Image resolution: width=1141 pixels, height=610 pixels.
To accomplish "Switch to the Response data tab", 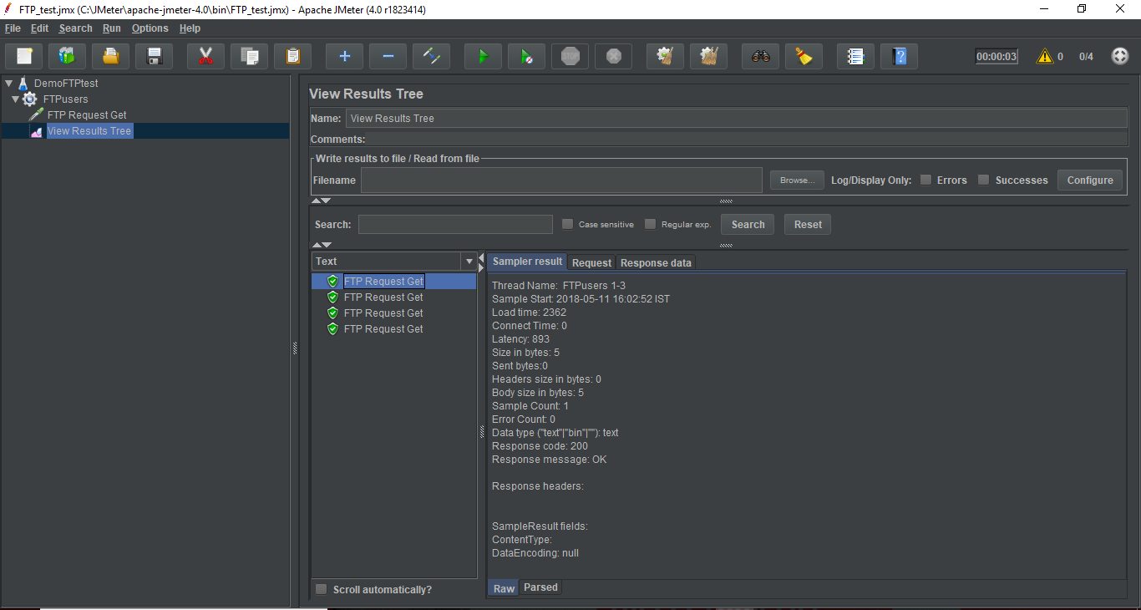I will [656, 262].
